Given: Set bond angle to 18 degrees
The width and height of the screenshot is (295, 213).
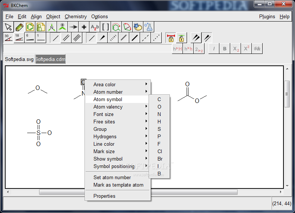Looking at the screenshot, I should [x=19, y=38].
